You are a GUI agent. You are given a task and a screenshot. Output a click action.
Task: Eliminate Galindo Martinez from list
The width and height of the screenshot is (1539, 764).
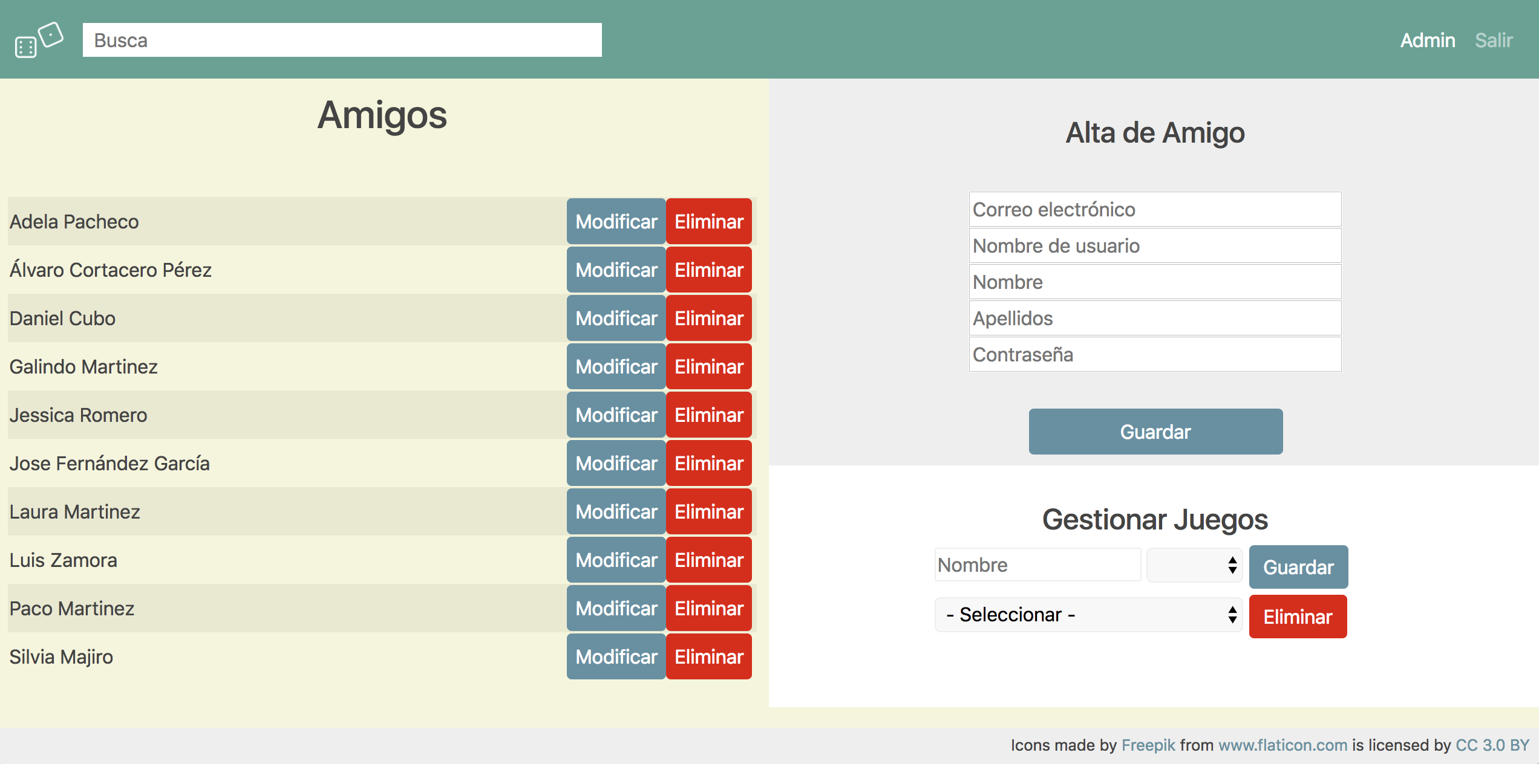click(x=708, y=367)
